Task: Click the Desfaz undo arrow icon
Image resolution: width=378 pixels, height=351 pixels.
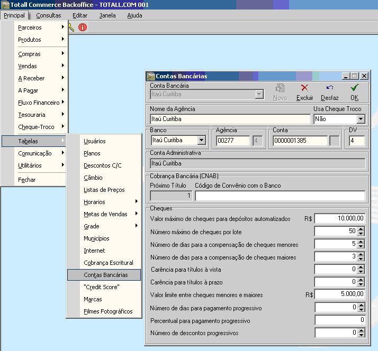Action: coord(329,88)
